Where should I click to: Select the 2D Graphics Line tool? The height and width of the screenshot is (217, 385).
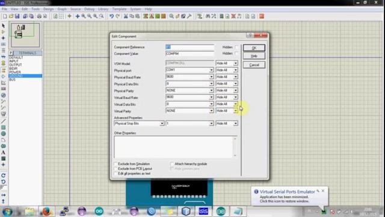(4, 121)
